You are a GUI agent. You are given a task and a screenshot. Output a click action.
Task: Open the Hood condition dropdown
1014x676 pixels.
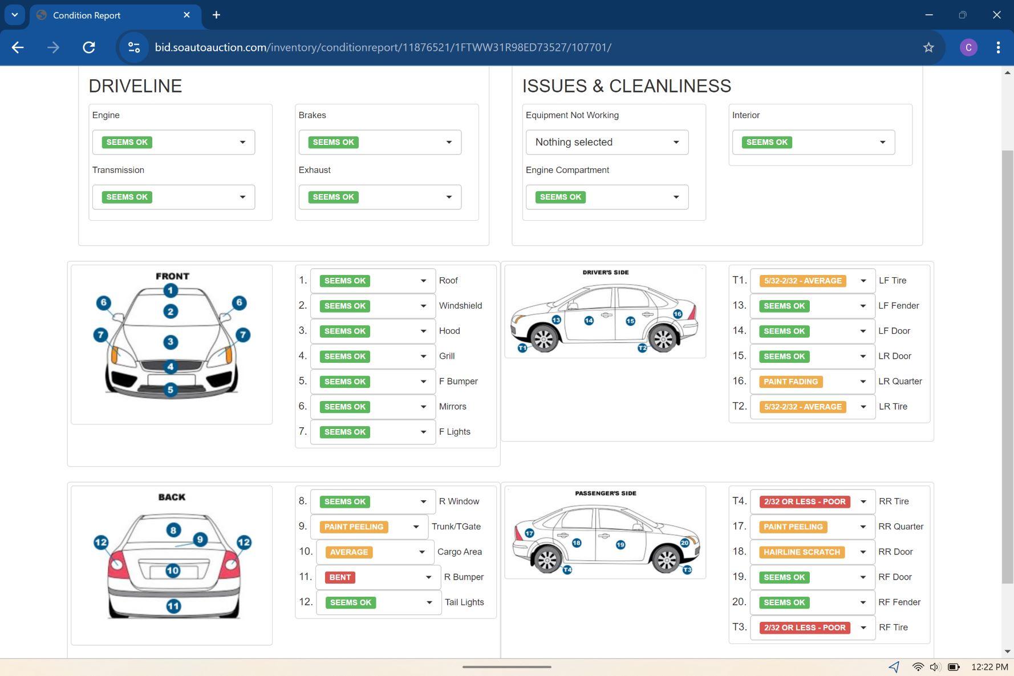coord(373,331)
